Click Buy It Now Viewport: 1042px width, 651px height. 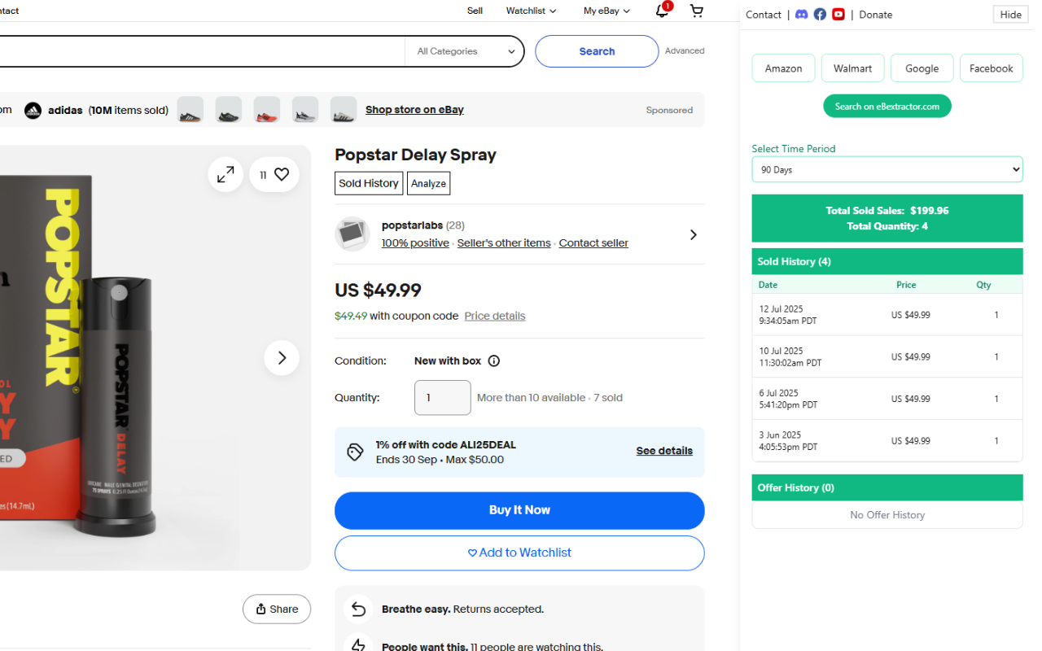pyautogui.click(x=519, y=510)
